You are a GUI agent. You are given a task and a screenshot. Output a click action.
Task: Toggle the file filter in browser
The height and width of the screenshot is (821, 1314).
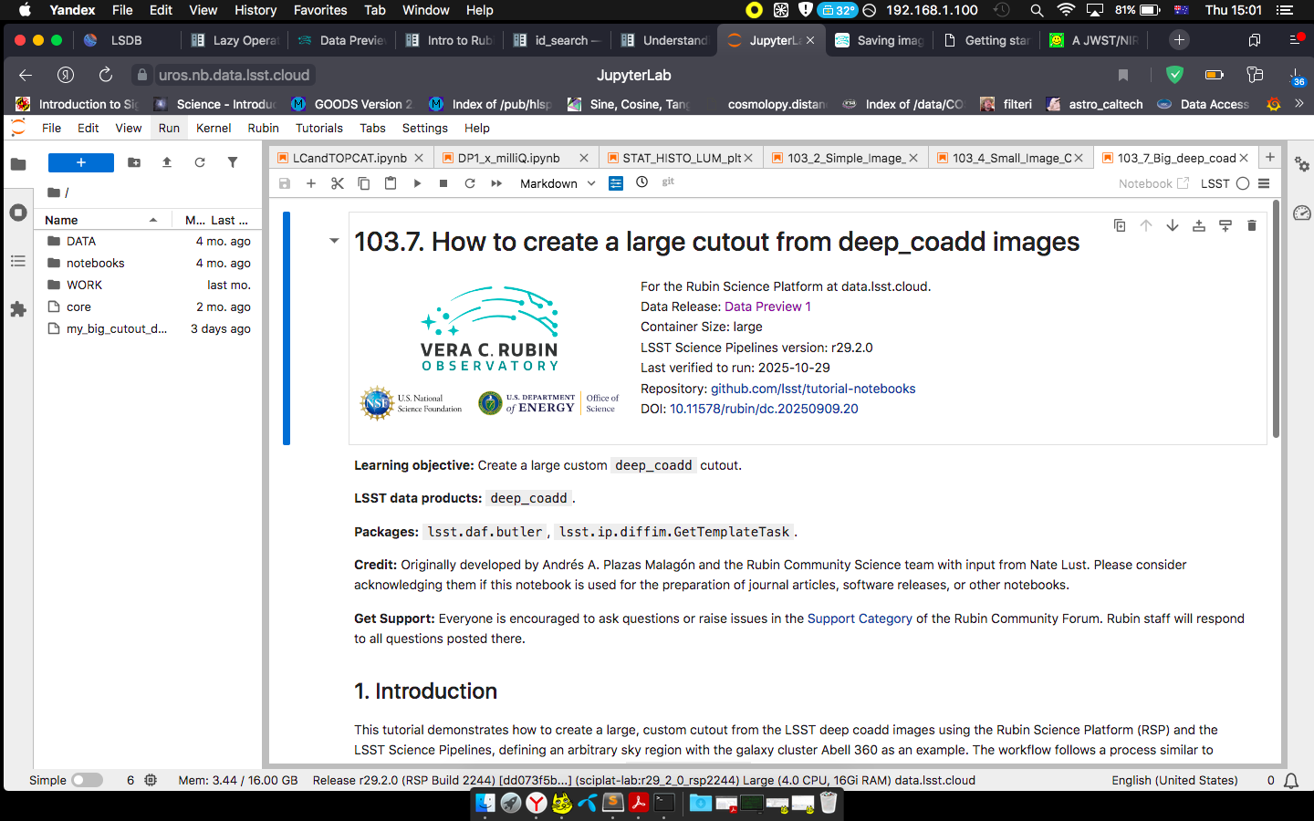233,162
